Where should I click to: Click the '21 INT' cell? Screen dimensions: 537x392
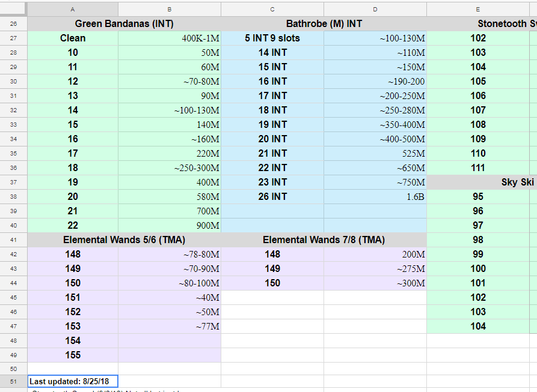coord(272,154)
